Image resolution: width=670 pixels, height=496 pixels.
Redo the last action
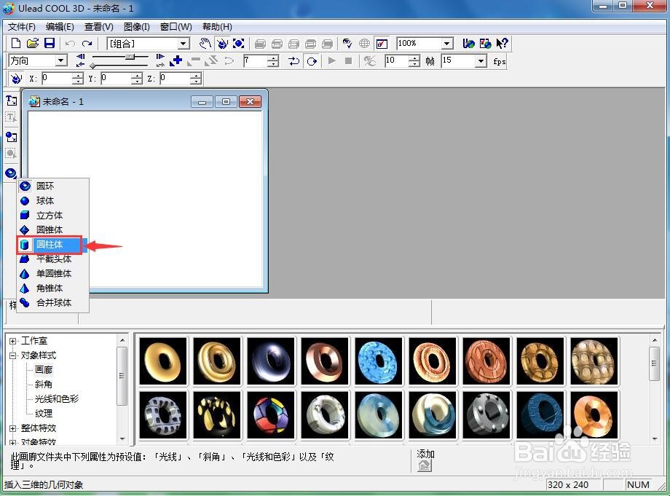87,44
